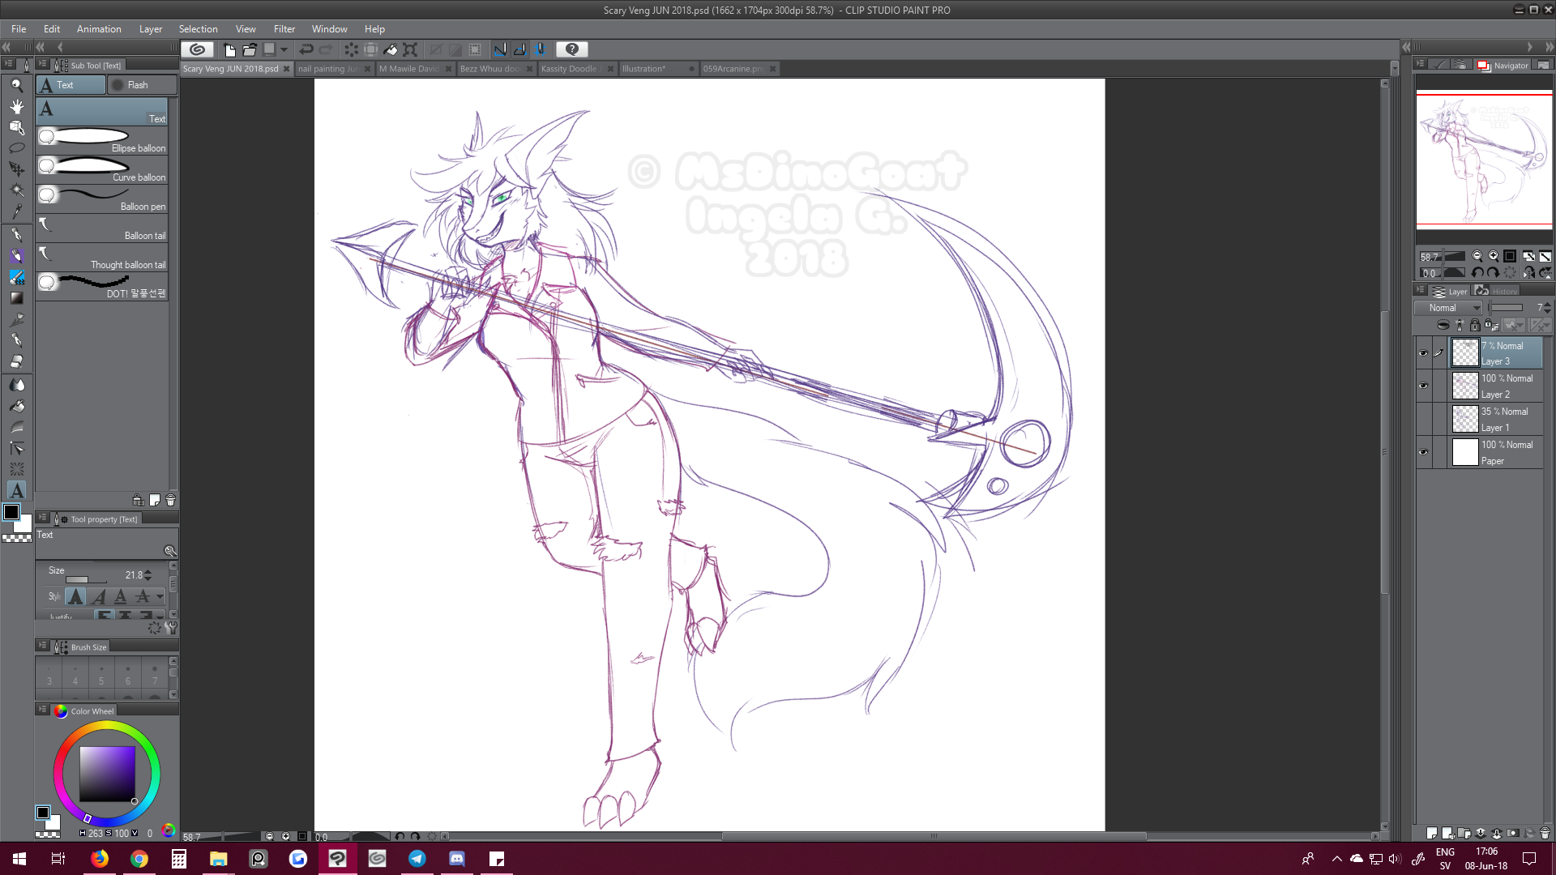
Task: Open the Normal blending mode dropdown
Action: pyautogui.click(x=1449, y=308)
